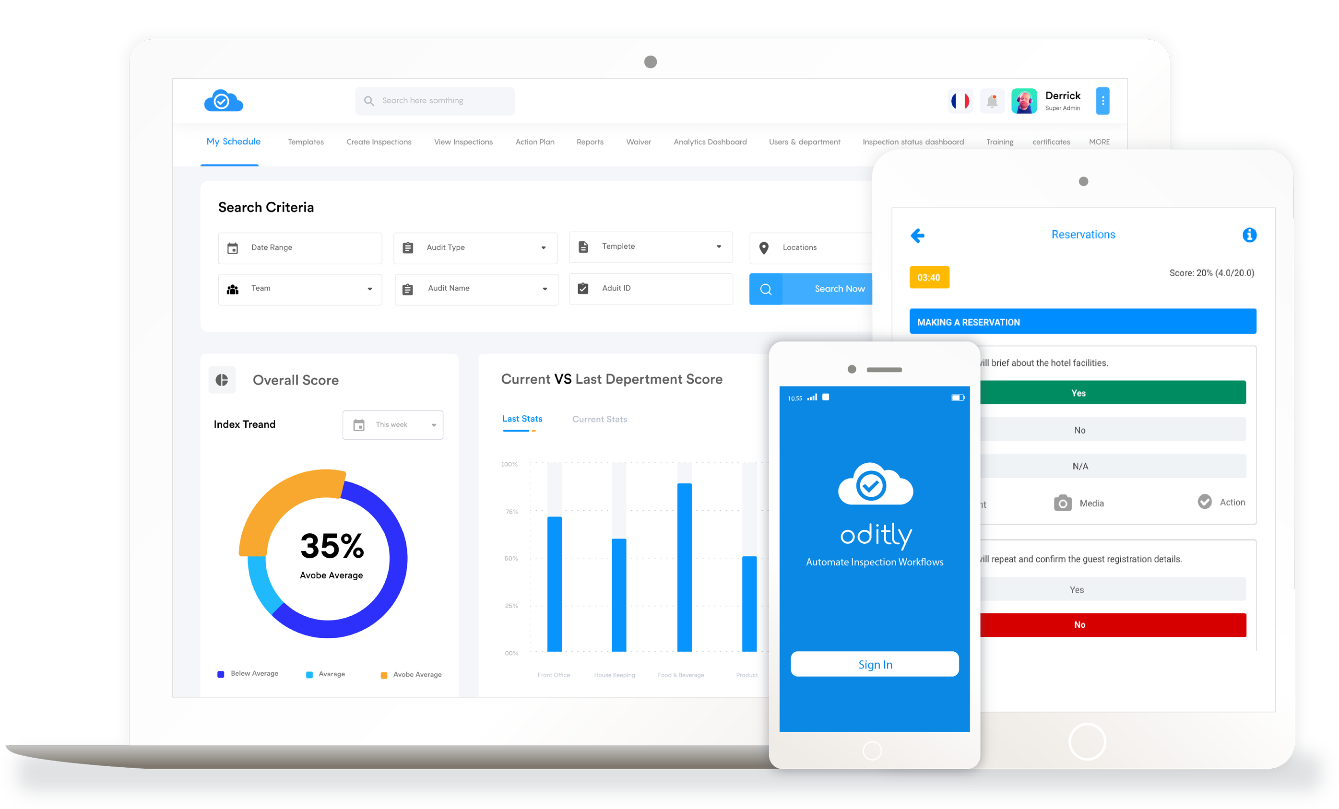Tap Sign In on the phone
Viewport: 1339px width, 809px height.
tap(875, 664)
